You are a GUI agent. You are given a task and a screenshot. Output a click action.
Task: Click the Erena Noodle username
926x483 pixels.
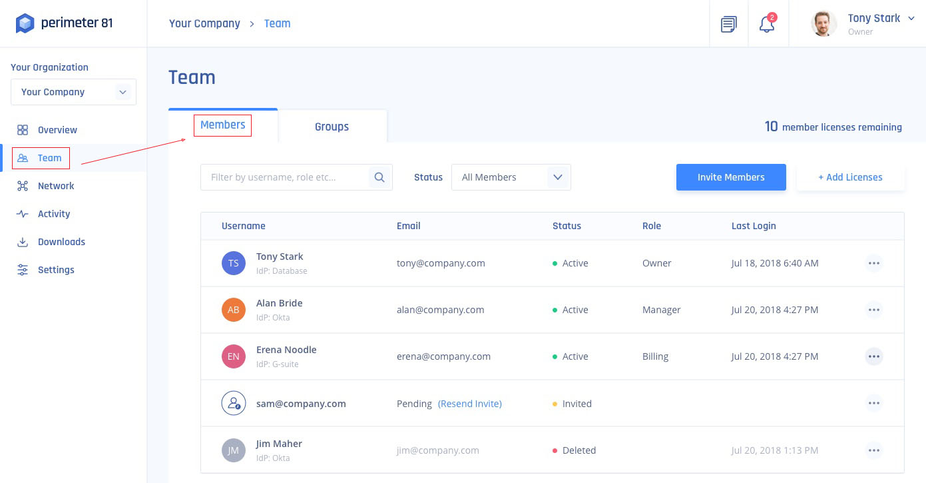click(x=286, y=350)
